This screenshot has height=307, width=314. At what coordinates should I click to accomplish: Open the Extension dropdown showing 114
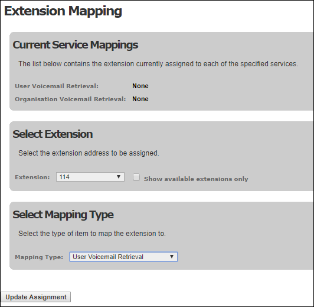pos(90,177)
